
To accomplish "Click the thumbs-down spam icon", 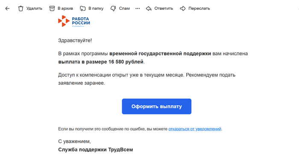I will 113,9.
